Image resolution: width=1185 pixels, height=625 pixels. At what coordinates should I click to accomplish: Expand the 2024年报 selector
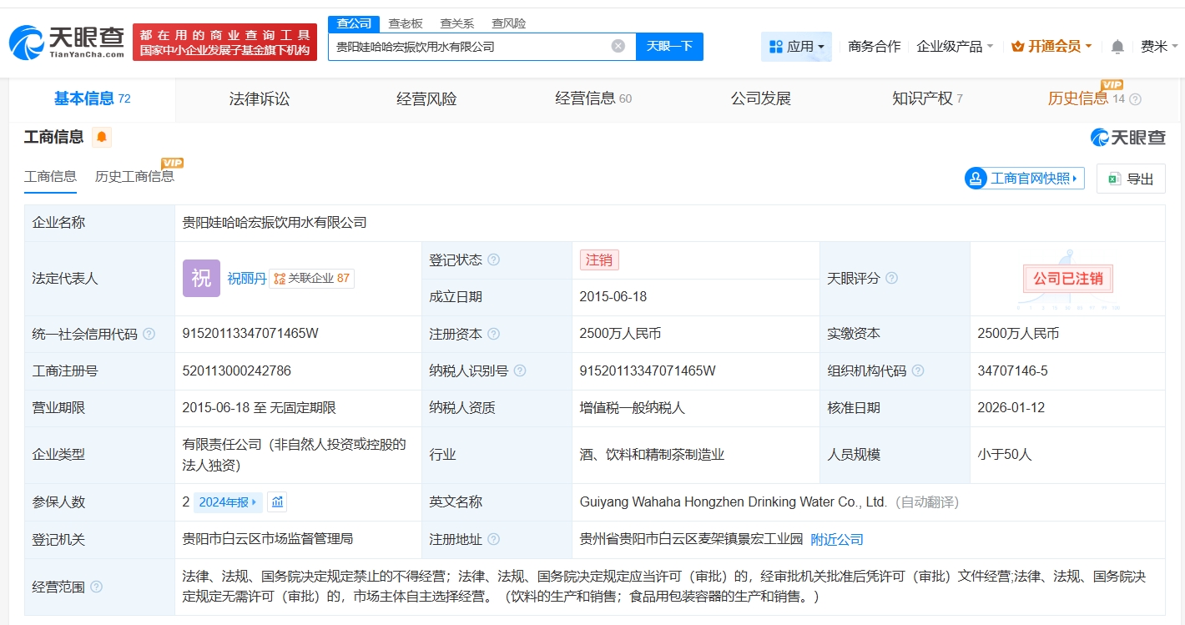coord(228,502)
